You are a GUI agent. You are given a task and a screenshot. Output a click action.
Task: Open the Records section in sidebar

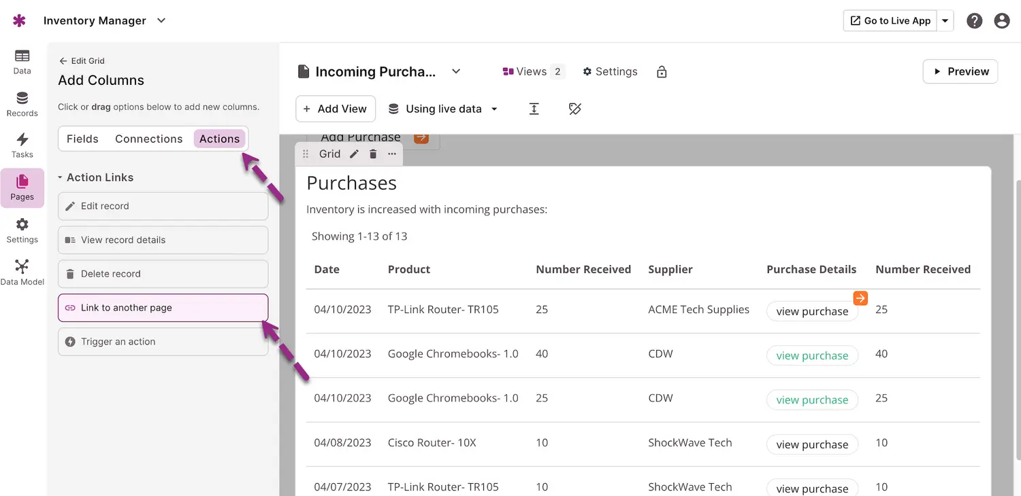click(22, 104)
